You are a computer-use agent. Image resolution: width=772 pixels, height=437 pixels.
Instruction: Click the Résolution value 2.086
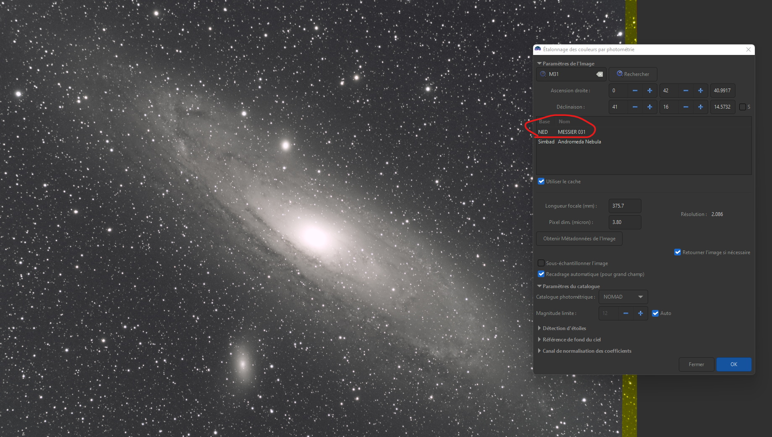717,214
